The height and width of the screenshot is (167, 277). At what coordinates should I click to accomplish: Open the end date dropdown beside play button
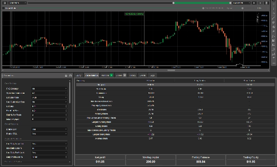pyautogui.click(x=241, y=3)
